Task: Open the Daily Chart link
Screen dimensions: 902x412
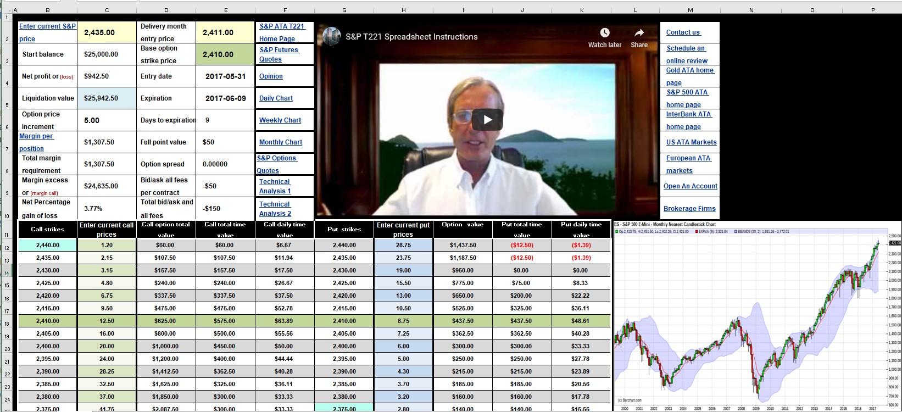Action: point(276,98)
